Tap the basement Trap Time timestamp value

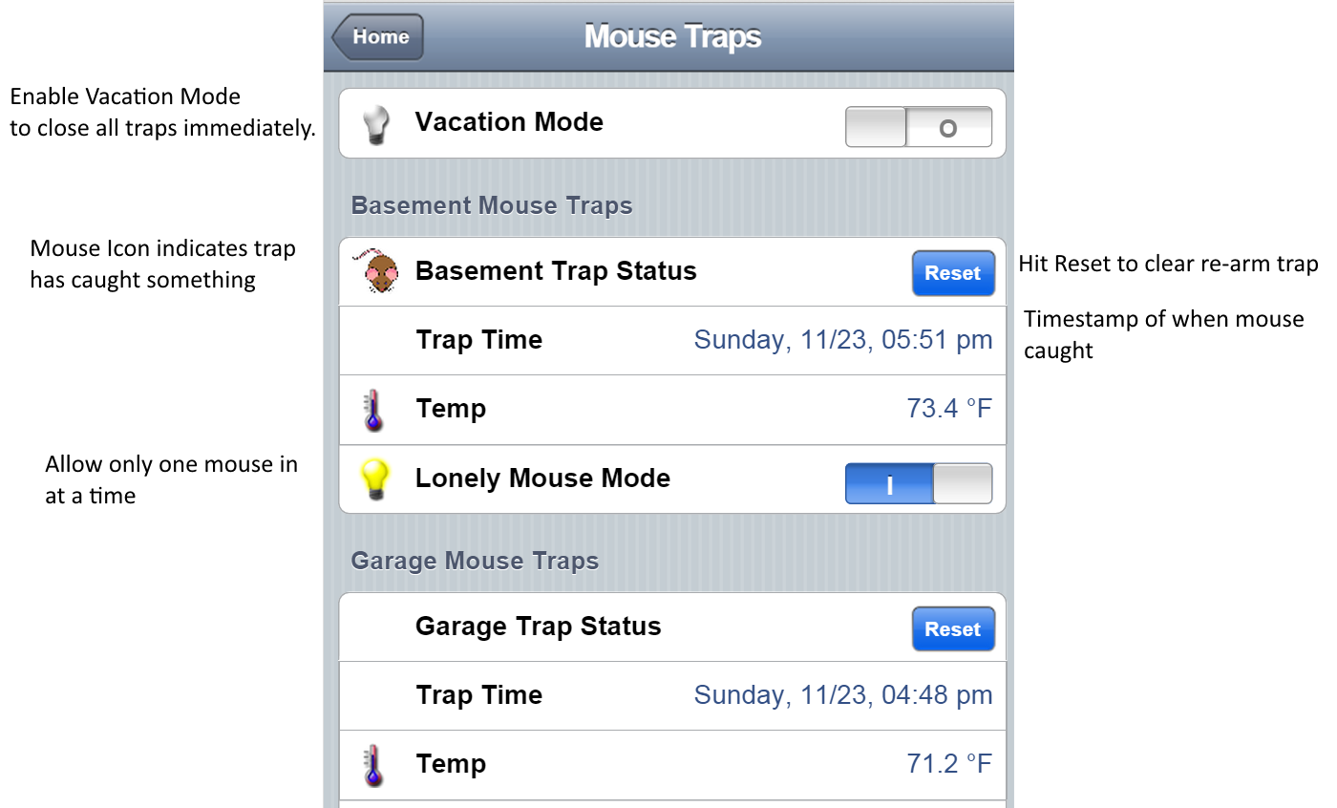pos(842,340)
